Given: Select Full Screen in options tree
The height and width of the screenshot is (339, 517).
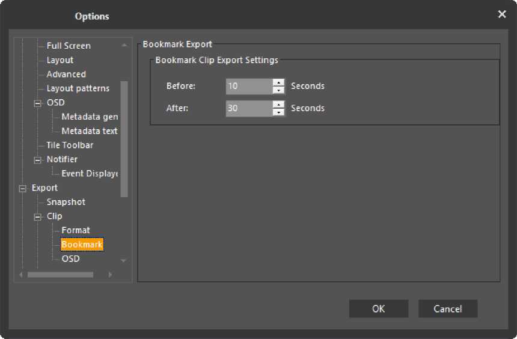Looking at the screenshot, I should [69, 46].
